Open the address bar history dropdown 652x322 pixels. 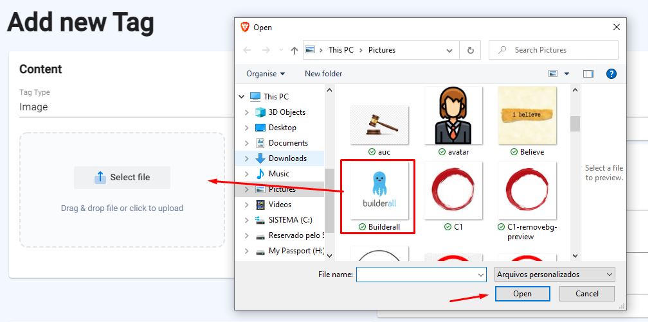tap(449, 50)
